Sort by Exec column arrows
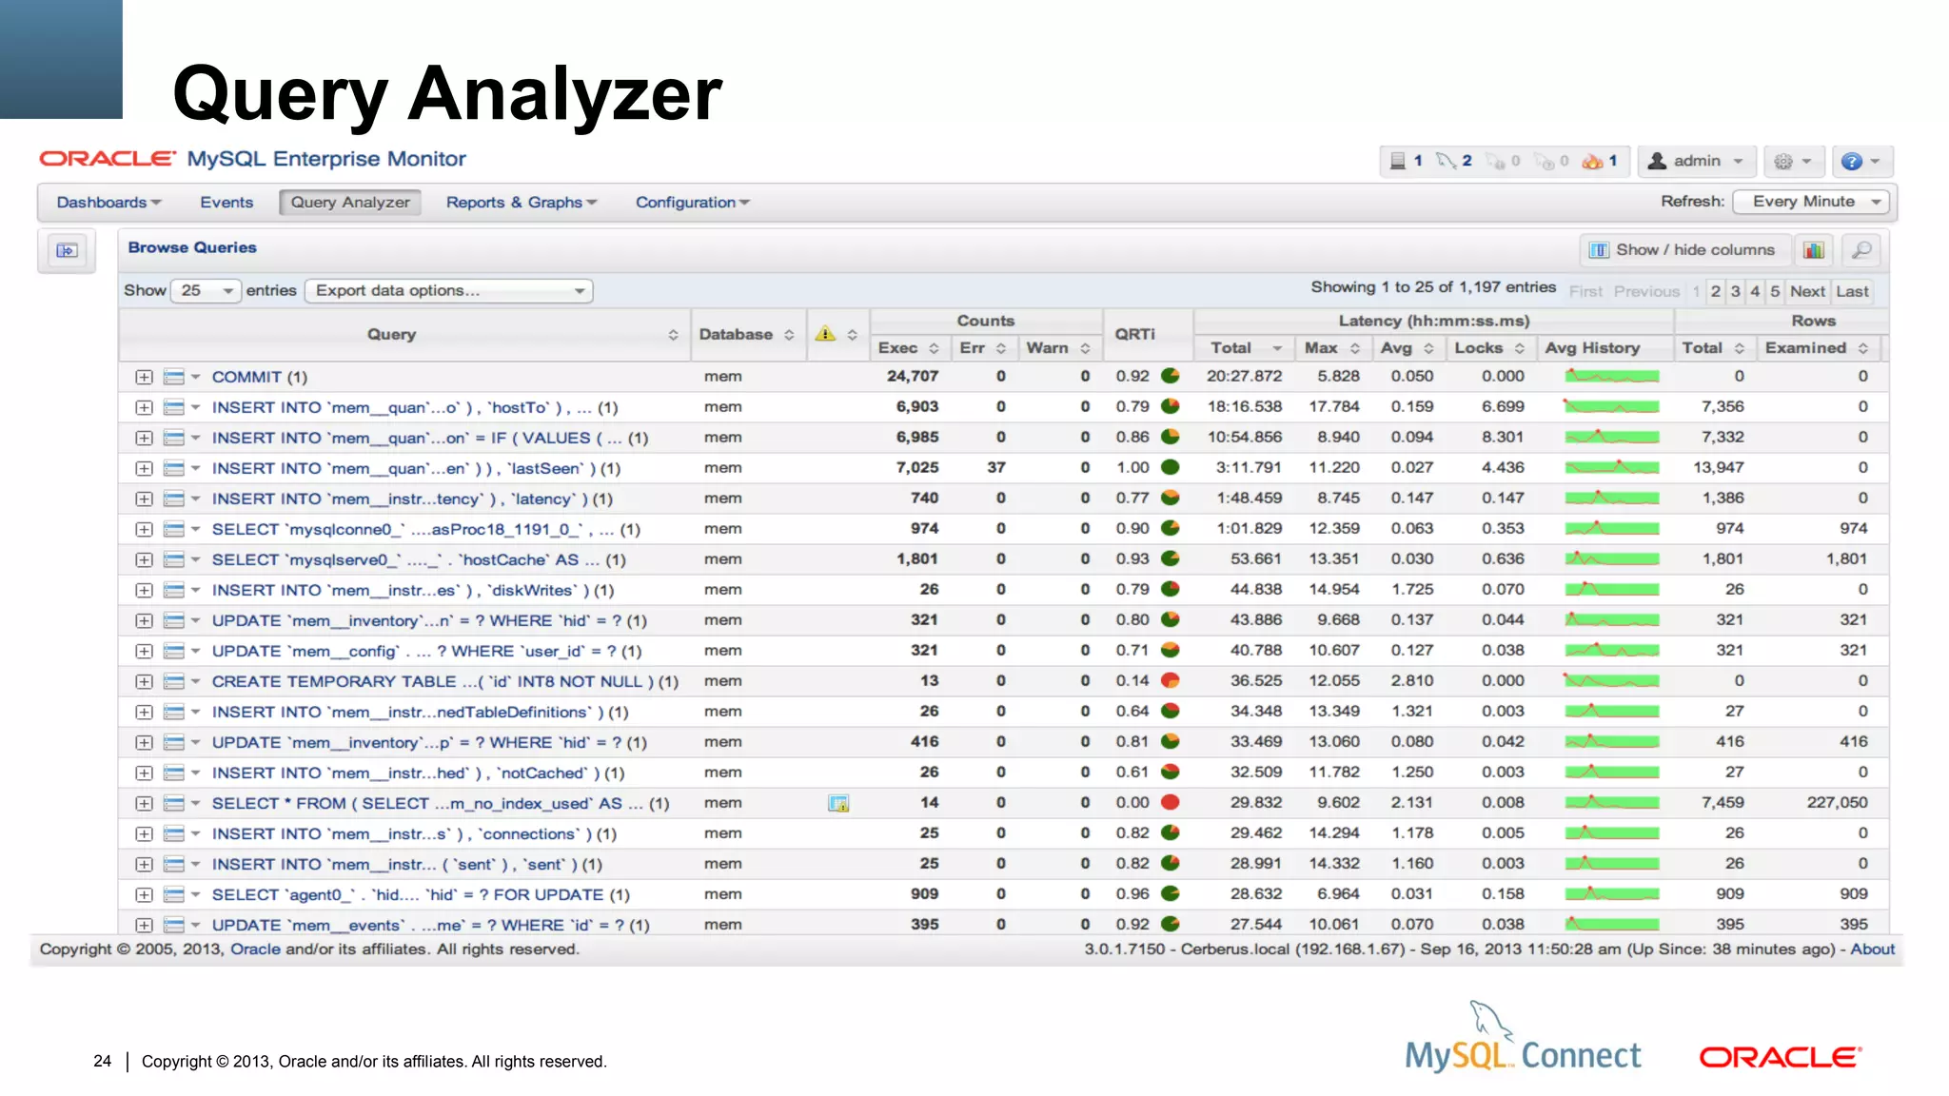Screen dimensions: 1949x1096 934,349
